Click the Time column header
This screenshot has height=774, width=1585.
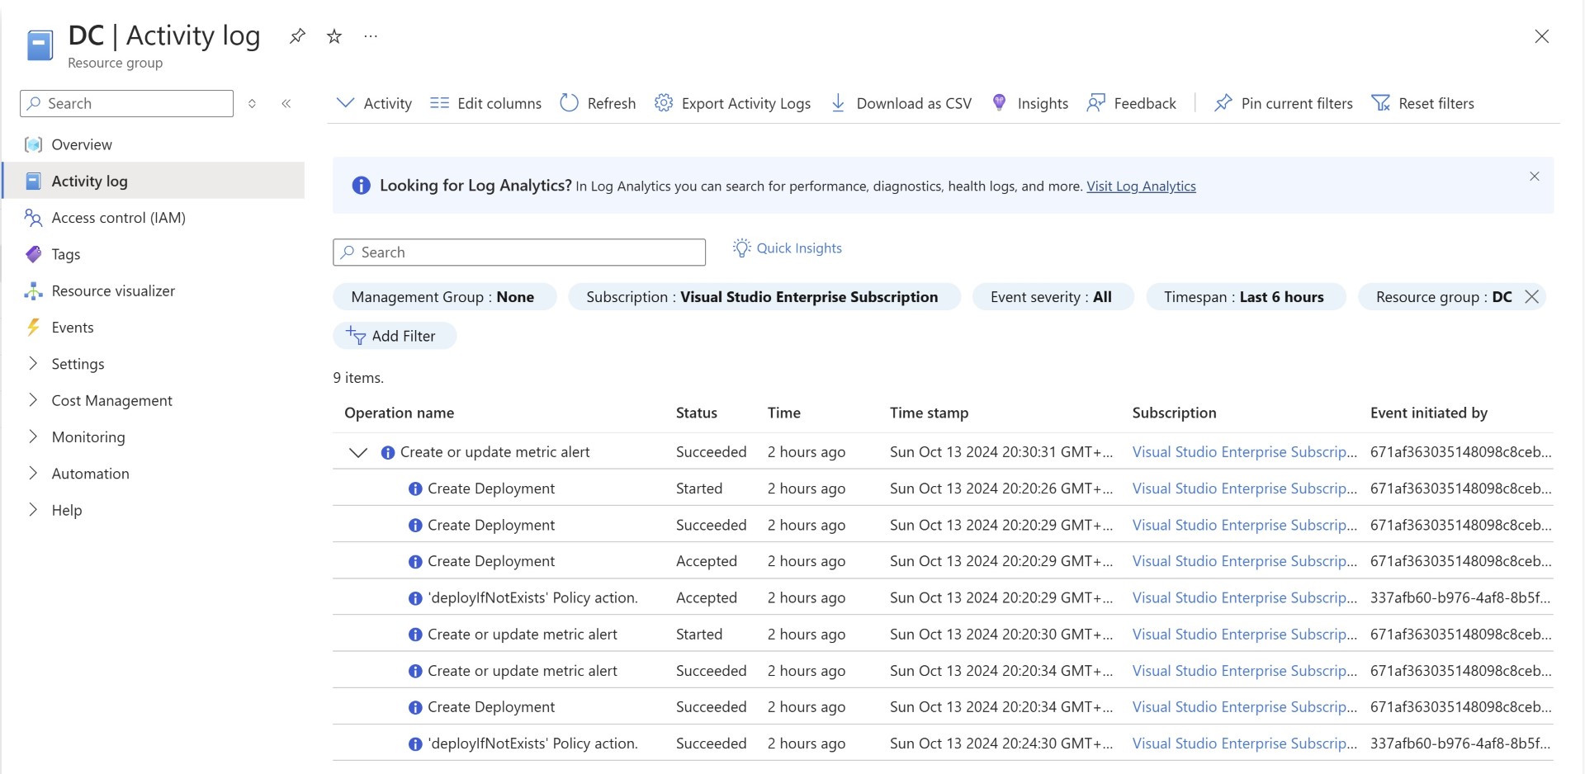[x=783, y=413]
